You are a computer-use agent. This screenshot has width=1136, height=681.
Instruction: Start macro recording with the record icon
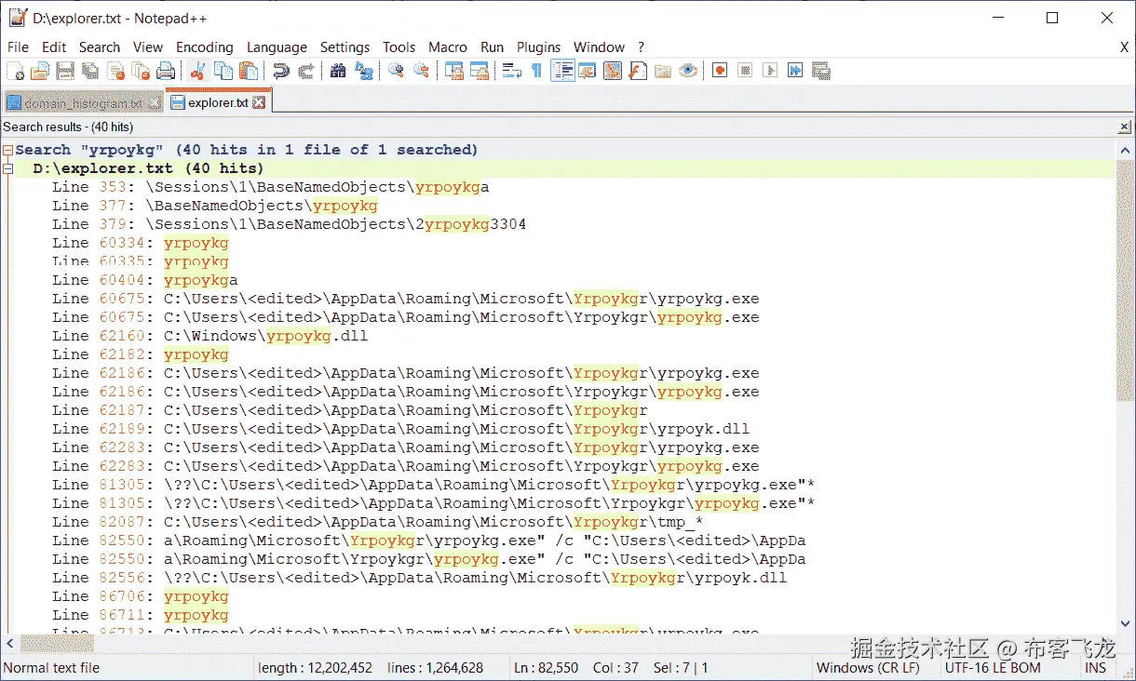720,71
